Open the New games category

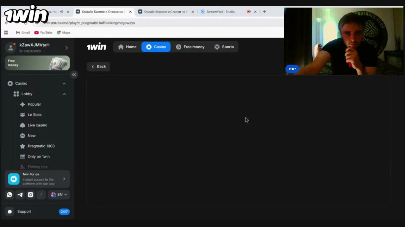32,136
